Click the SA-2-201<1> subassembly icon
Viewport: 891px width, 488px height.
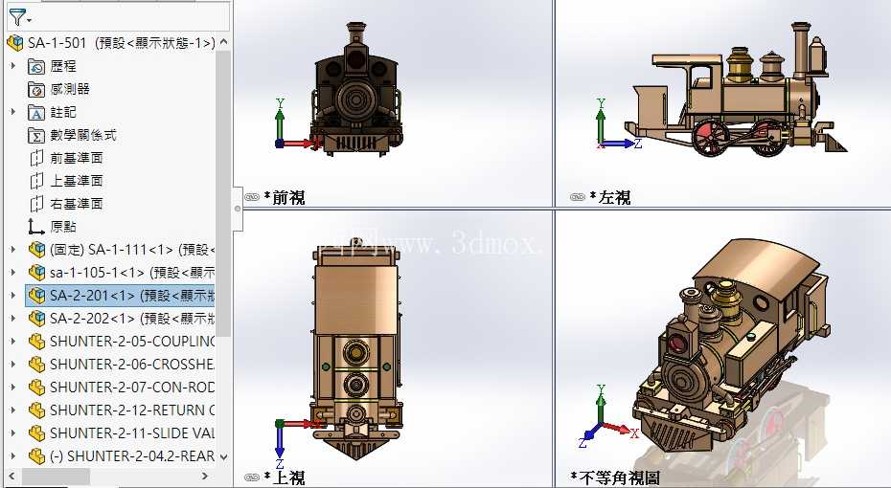(x=36, y=296)
